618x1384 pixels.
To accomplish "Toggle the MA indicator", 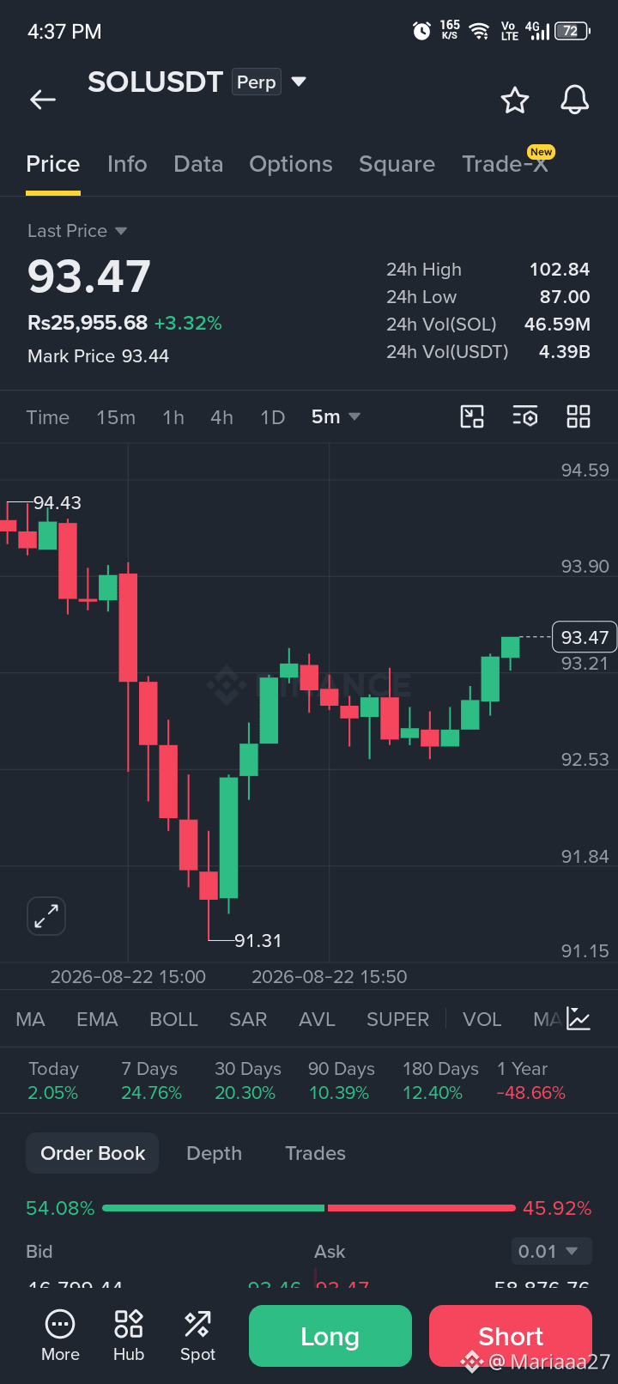I will click(30, 1019).
